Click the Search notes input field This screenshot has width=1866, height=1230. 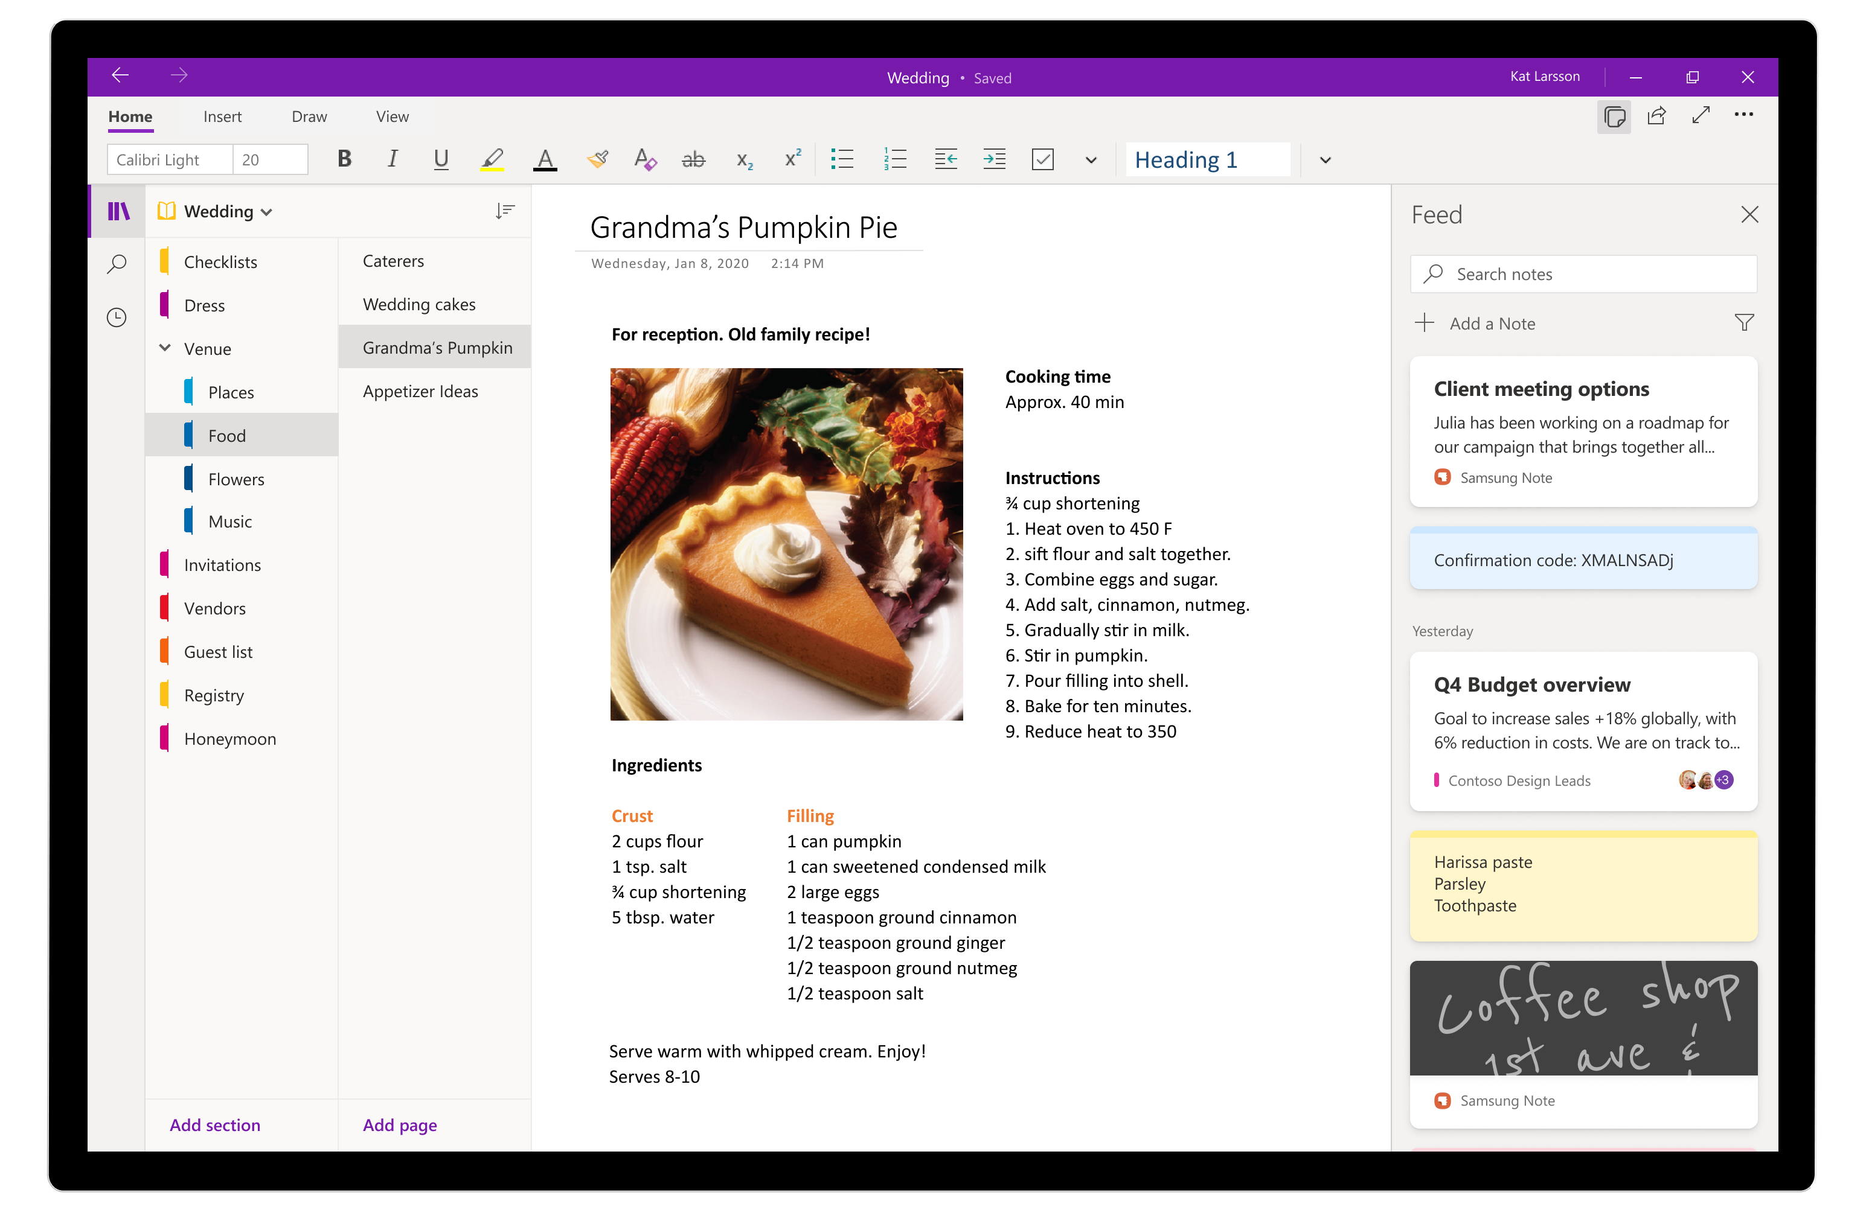(1585, 273)
